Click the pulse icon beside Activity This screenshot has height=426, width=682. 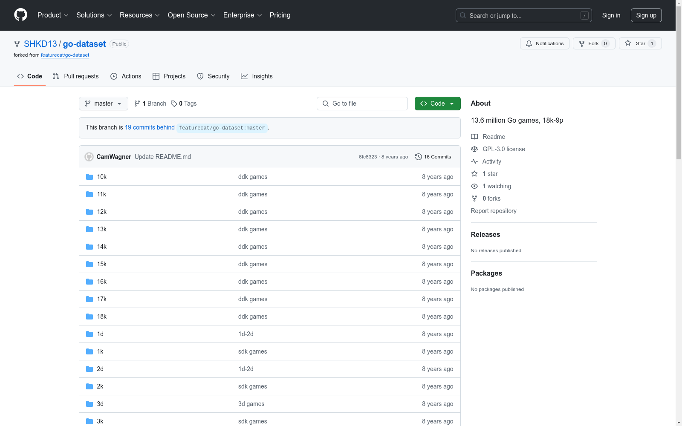point(474,161)
